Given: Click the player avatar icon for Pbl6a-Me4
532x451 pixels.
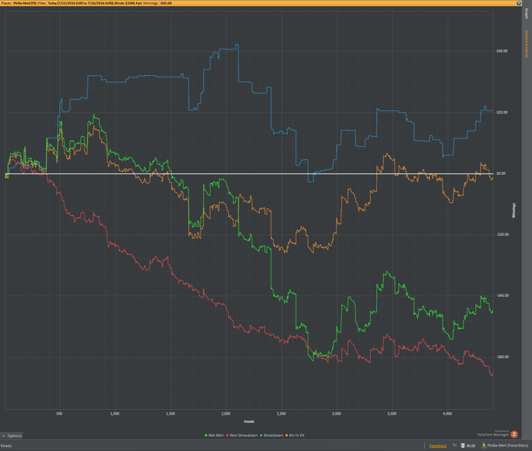Looking at the screenshot, I should (x=484, y=446).
